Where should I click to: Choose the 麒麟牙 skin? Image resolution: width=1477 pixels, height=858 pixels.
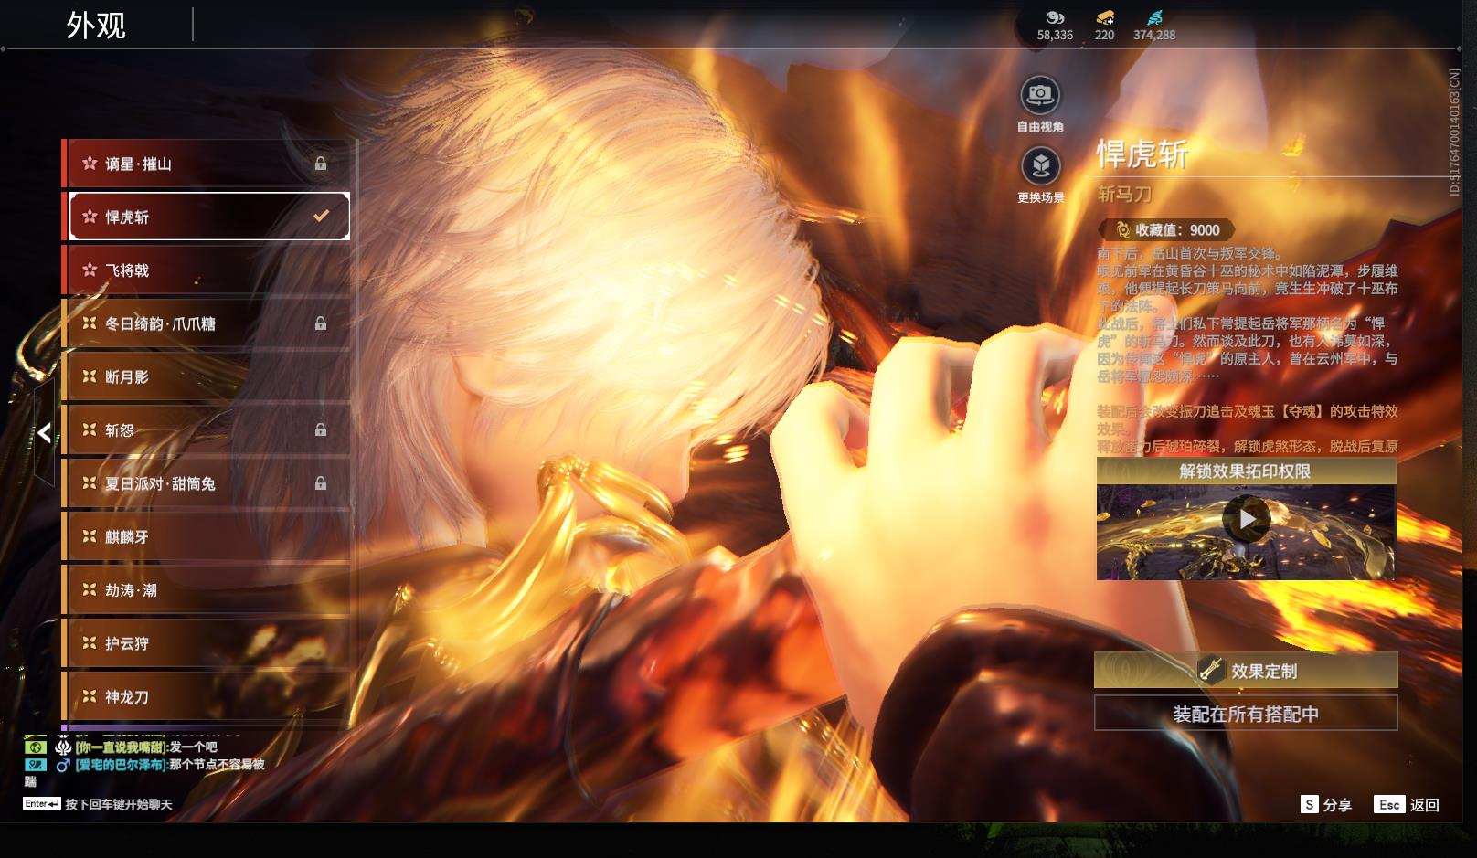coord(207,536)
